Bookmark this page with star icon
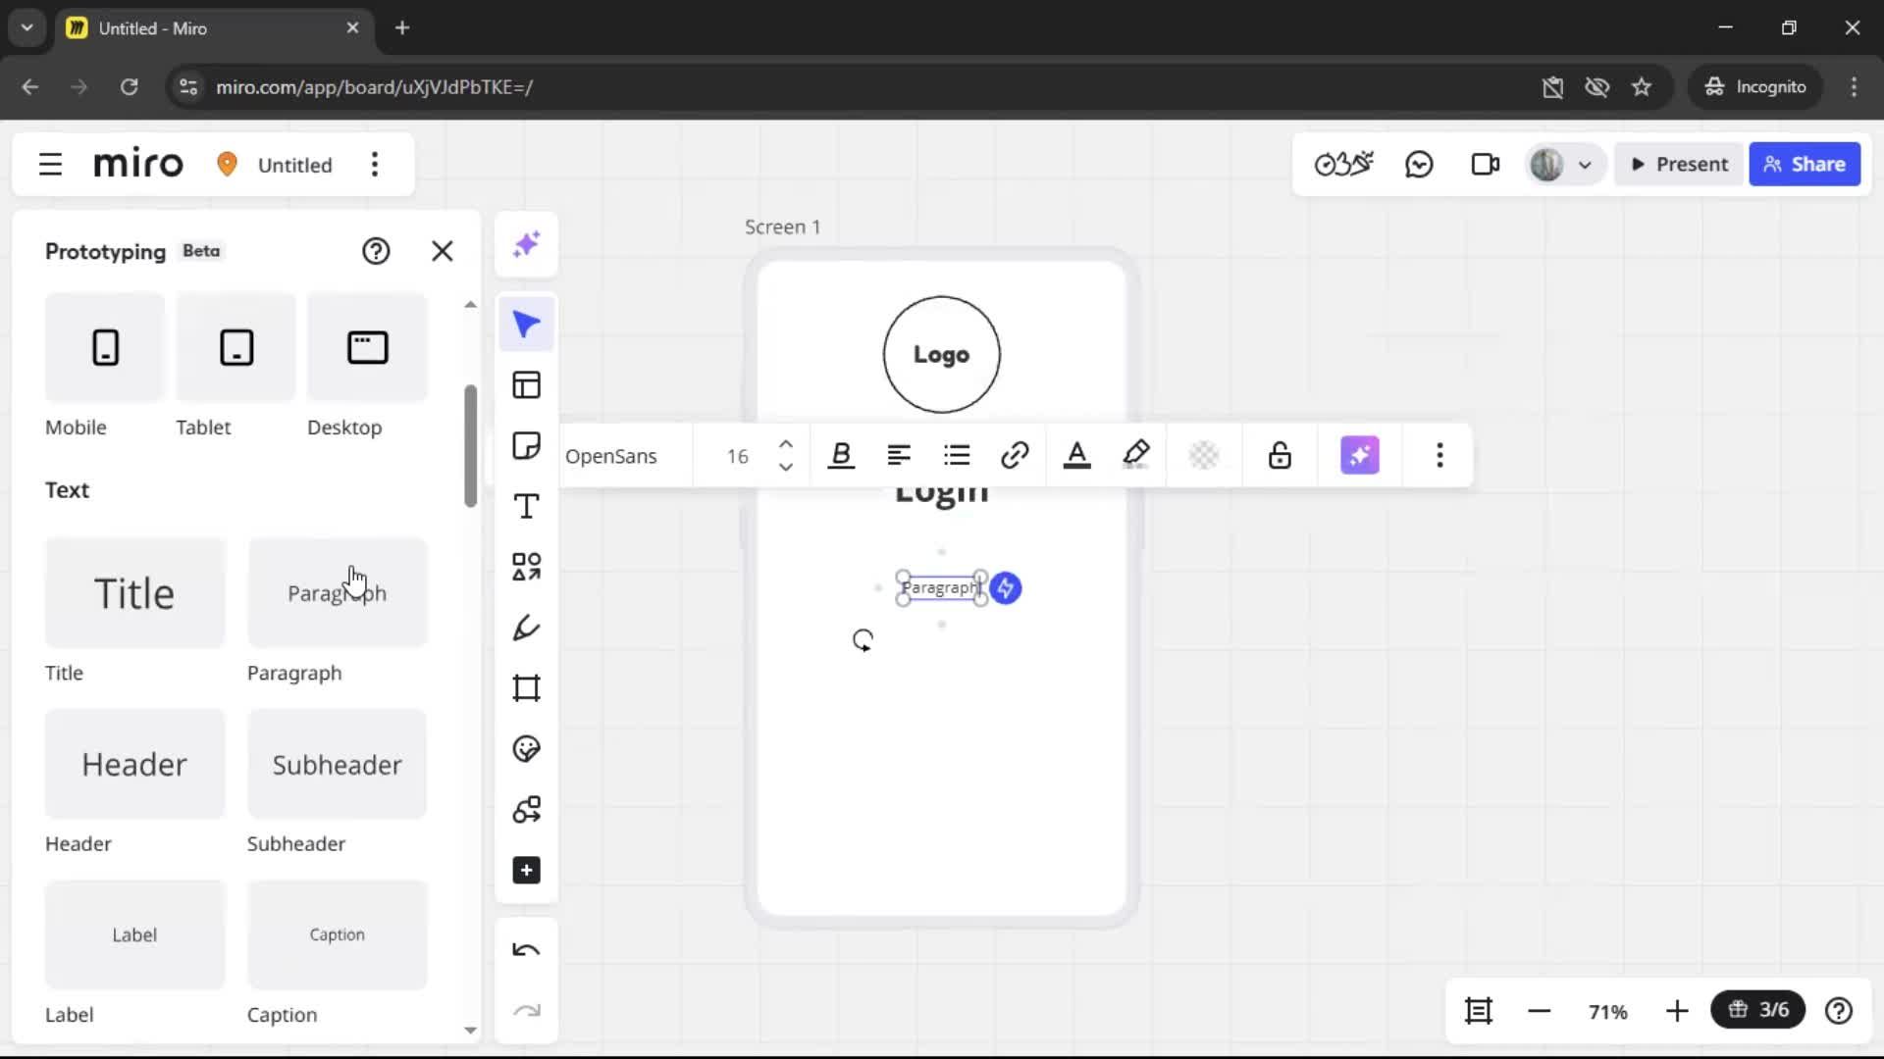 point(1642,87)
